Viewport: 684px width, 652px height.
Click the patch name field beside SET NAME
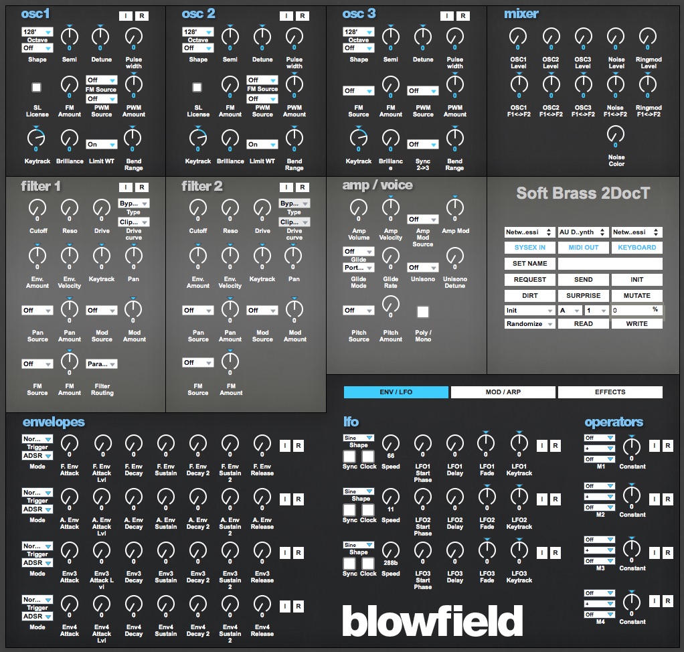click(610, 264)
